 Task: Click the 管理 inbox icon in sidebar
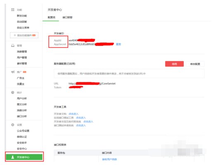pos(13,45)
